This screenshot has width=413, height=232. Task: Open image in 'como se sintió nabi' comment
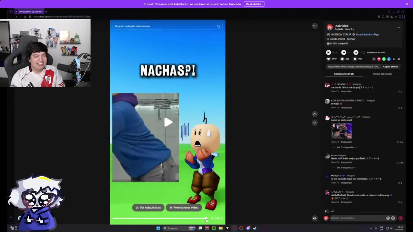point(341,131)
